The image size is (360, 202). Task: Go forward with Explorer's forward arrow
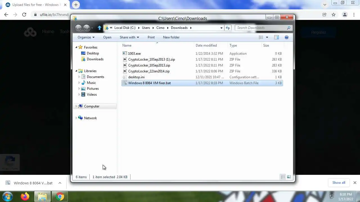[x=86, y=28]
